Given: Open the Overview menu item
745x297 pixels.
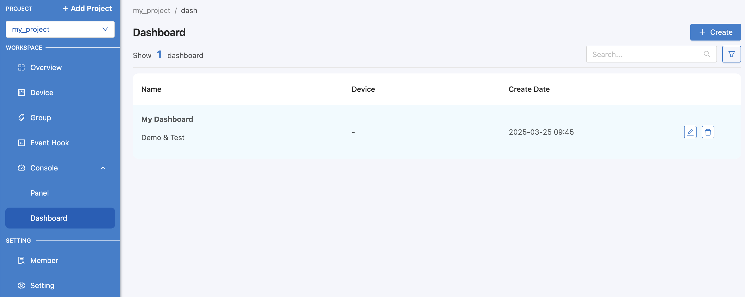Looking at the screenshot, I should 60,68.
